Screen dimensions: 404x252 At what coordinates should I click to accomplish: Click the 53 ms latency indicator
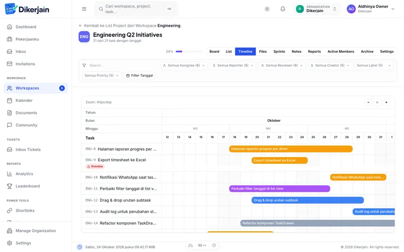[202, 245]
